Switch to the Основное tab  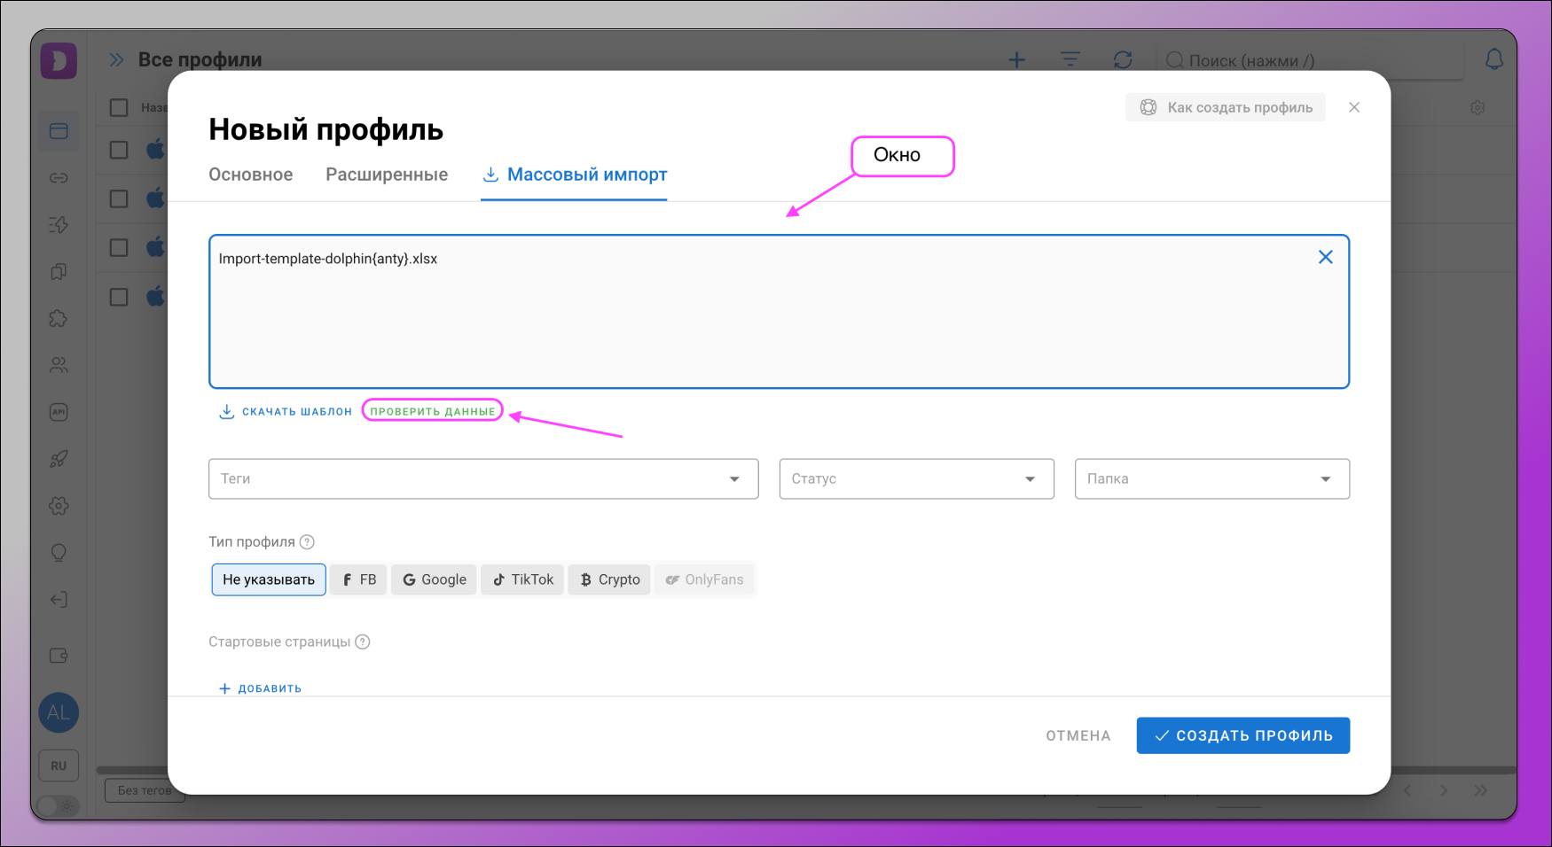(x=251, y=175)
